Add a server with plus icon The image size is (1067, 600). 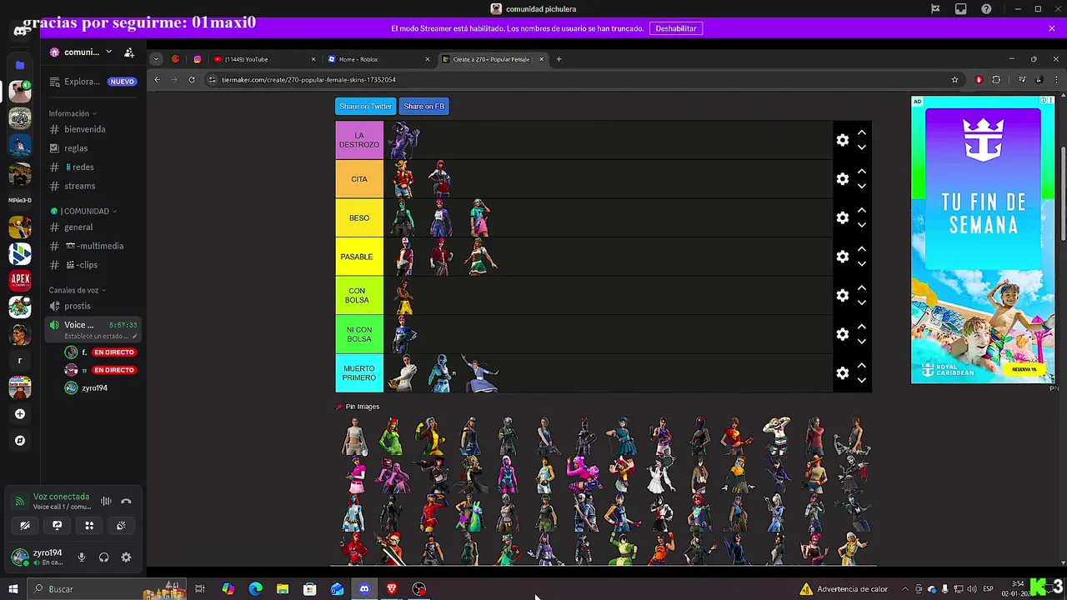point(20,413)
